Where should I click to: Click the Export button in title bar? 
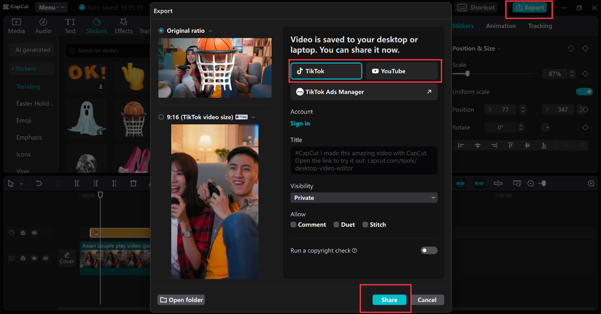pos(529,8)
